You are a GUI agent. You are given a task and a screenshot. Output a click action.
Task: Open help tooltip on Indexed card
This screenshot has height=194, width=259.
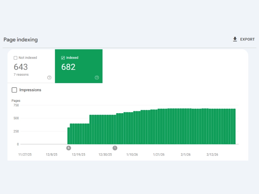point(97,78)
